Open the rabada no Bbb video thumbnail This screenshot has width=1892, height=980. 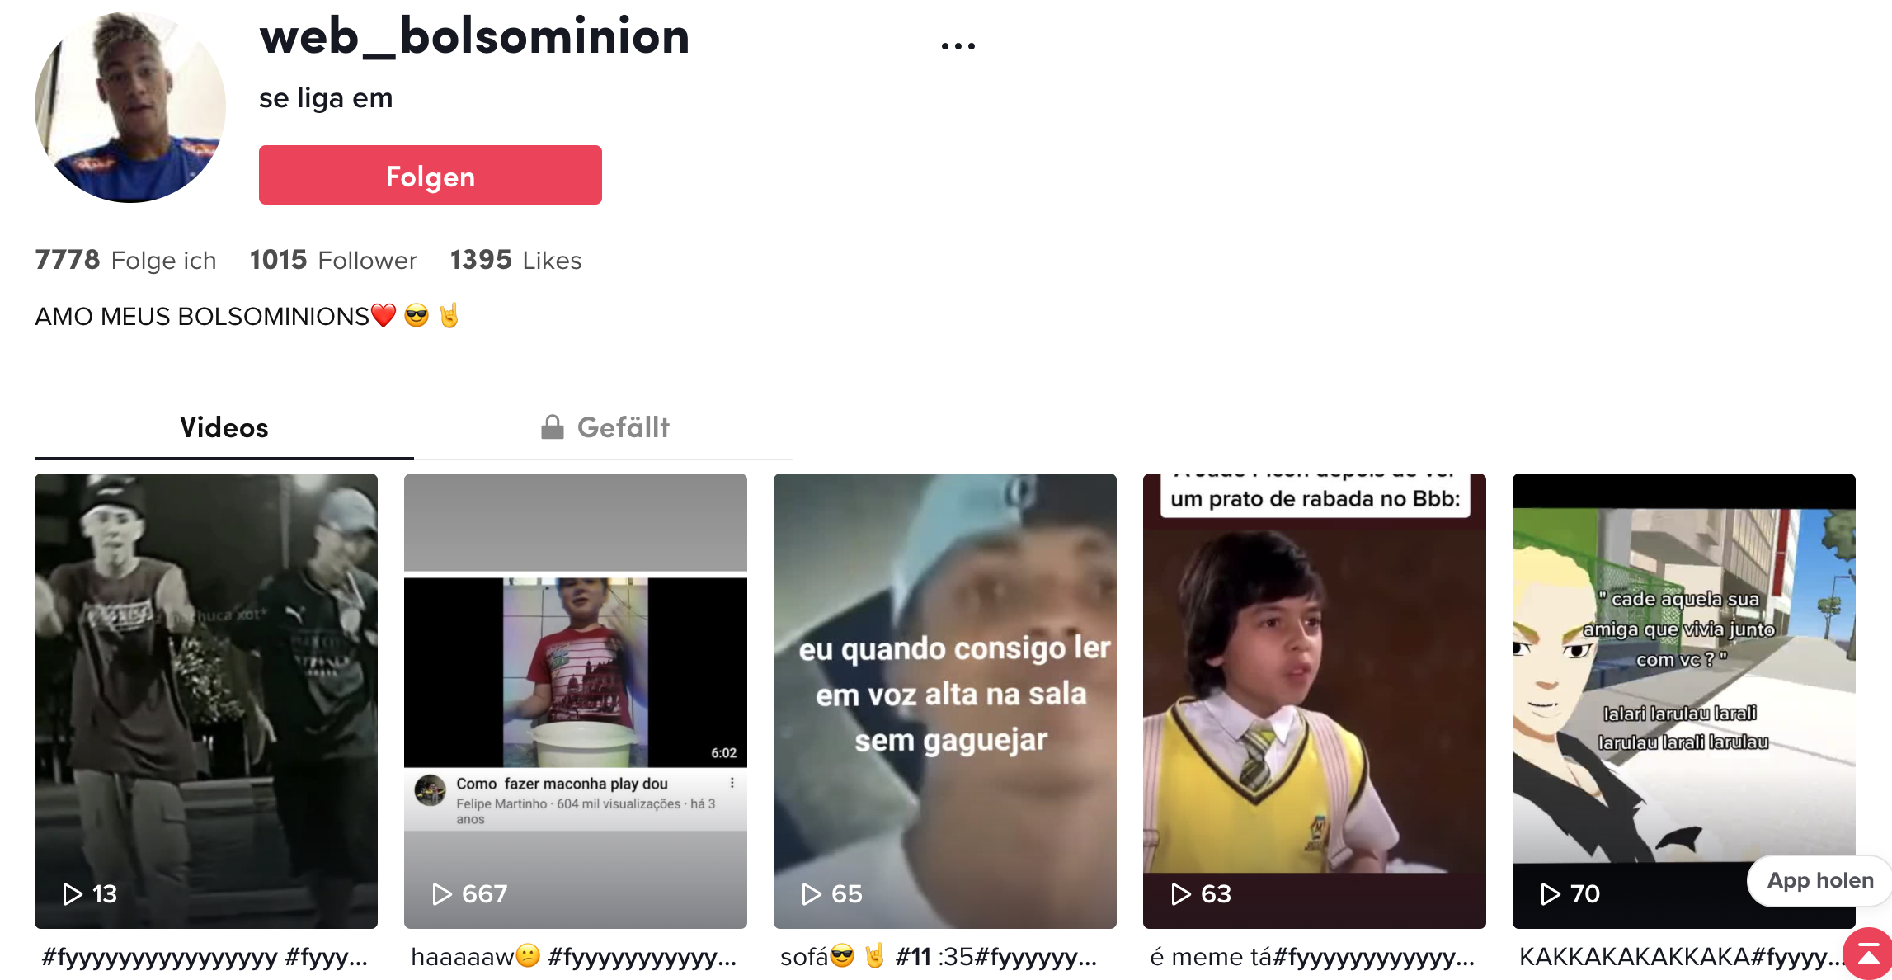pos(1315,700)
